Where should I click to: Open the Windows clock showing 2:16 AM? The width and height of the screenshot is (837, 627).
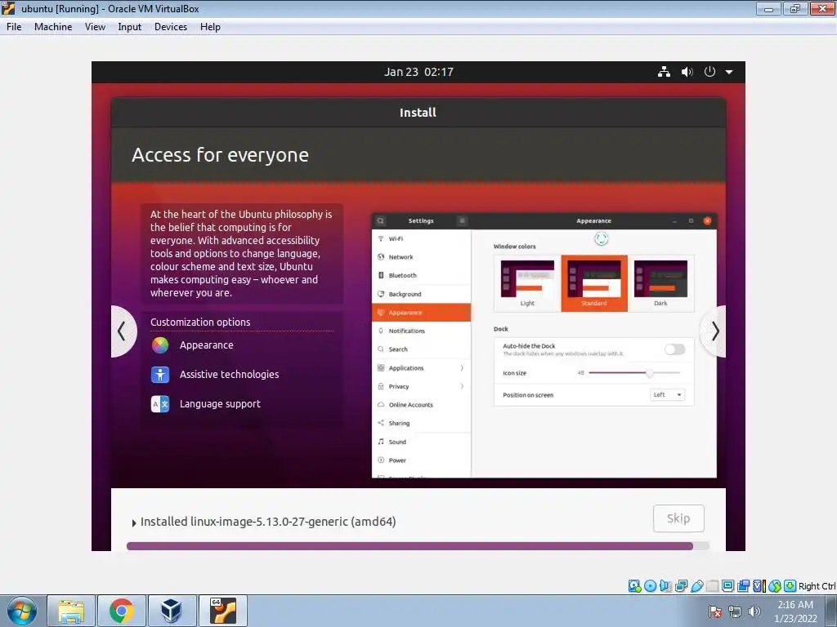coord(795,611)
